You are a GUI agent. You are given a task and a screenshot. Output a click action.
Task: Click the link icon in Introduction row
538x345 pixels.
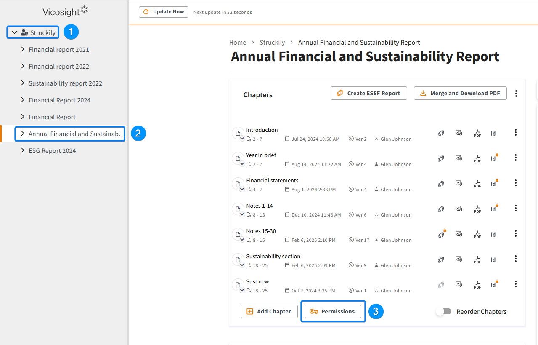pyautogui.click(x=441, y=133)
